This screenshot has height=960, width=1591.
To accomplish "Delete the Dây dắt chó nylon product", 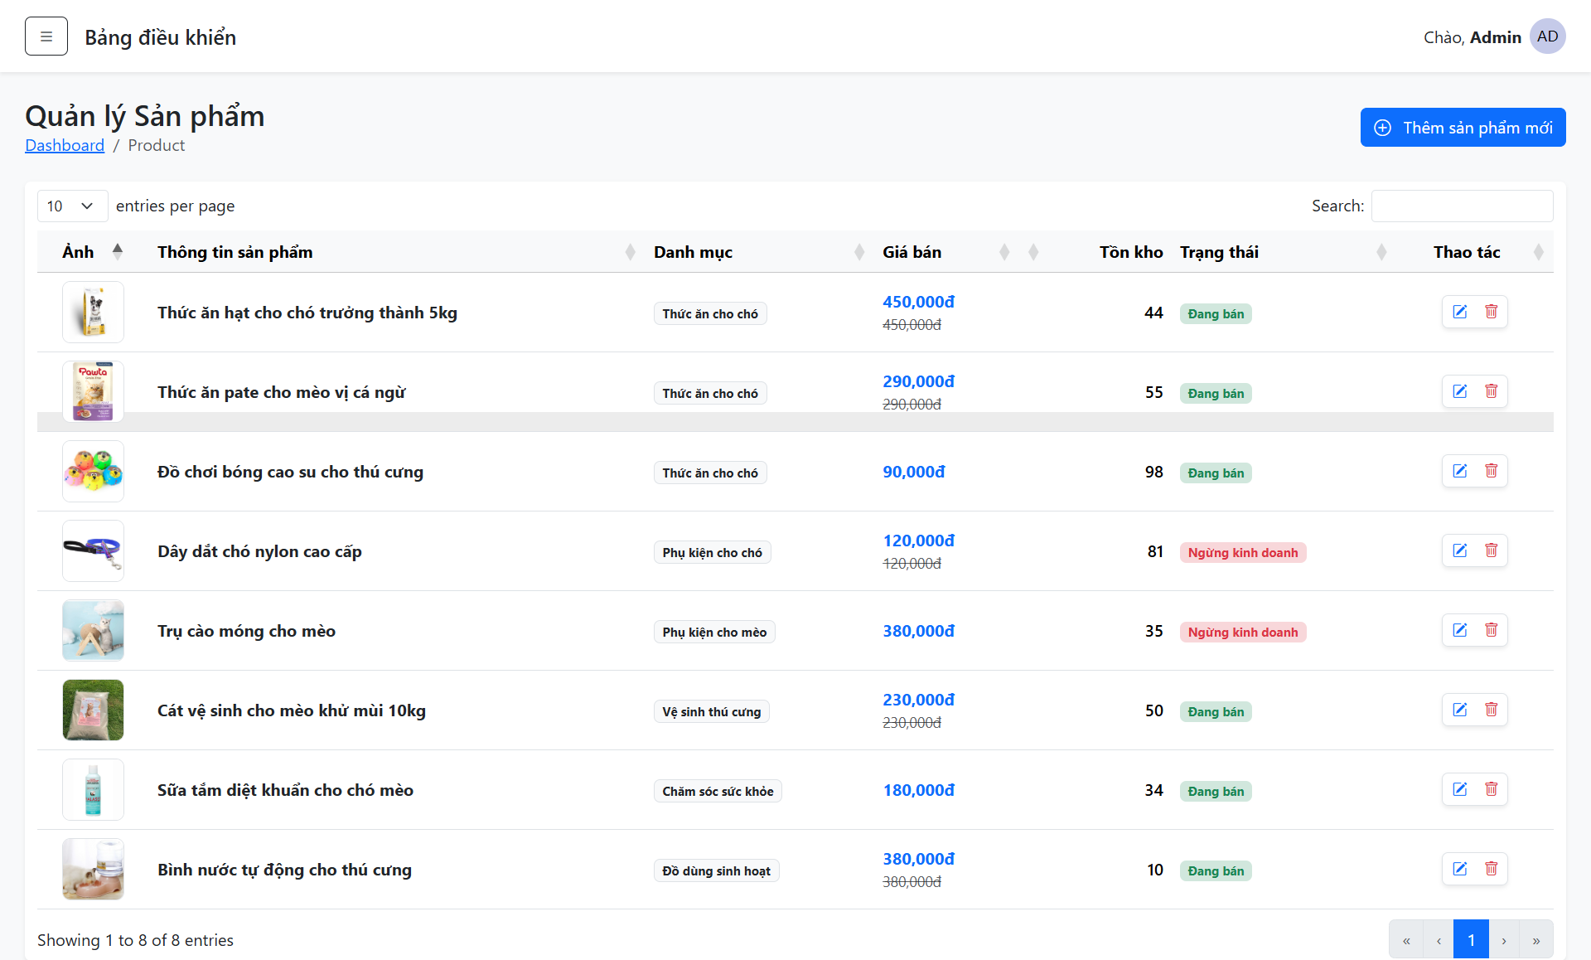I will click(x=1491, y=550).
